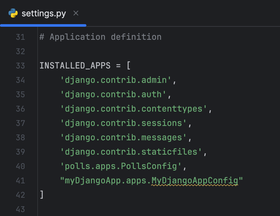Click the opening bracket on line 33
Screen dimensions: 280x216
click(128, 66)
